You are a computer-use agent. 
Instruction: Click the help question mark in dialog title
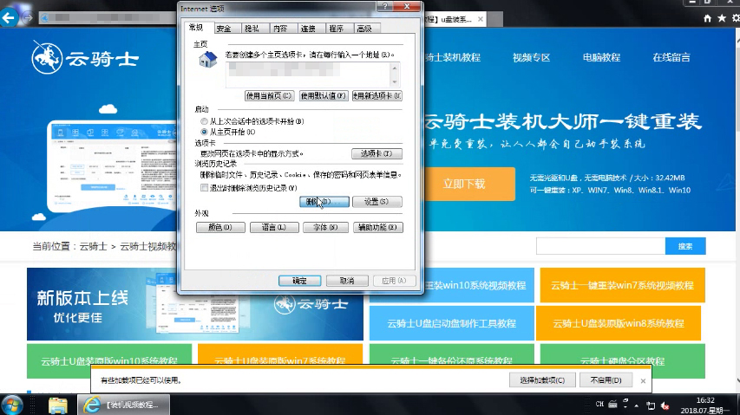[x=385, y=6]
